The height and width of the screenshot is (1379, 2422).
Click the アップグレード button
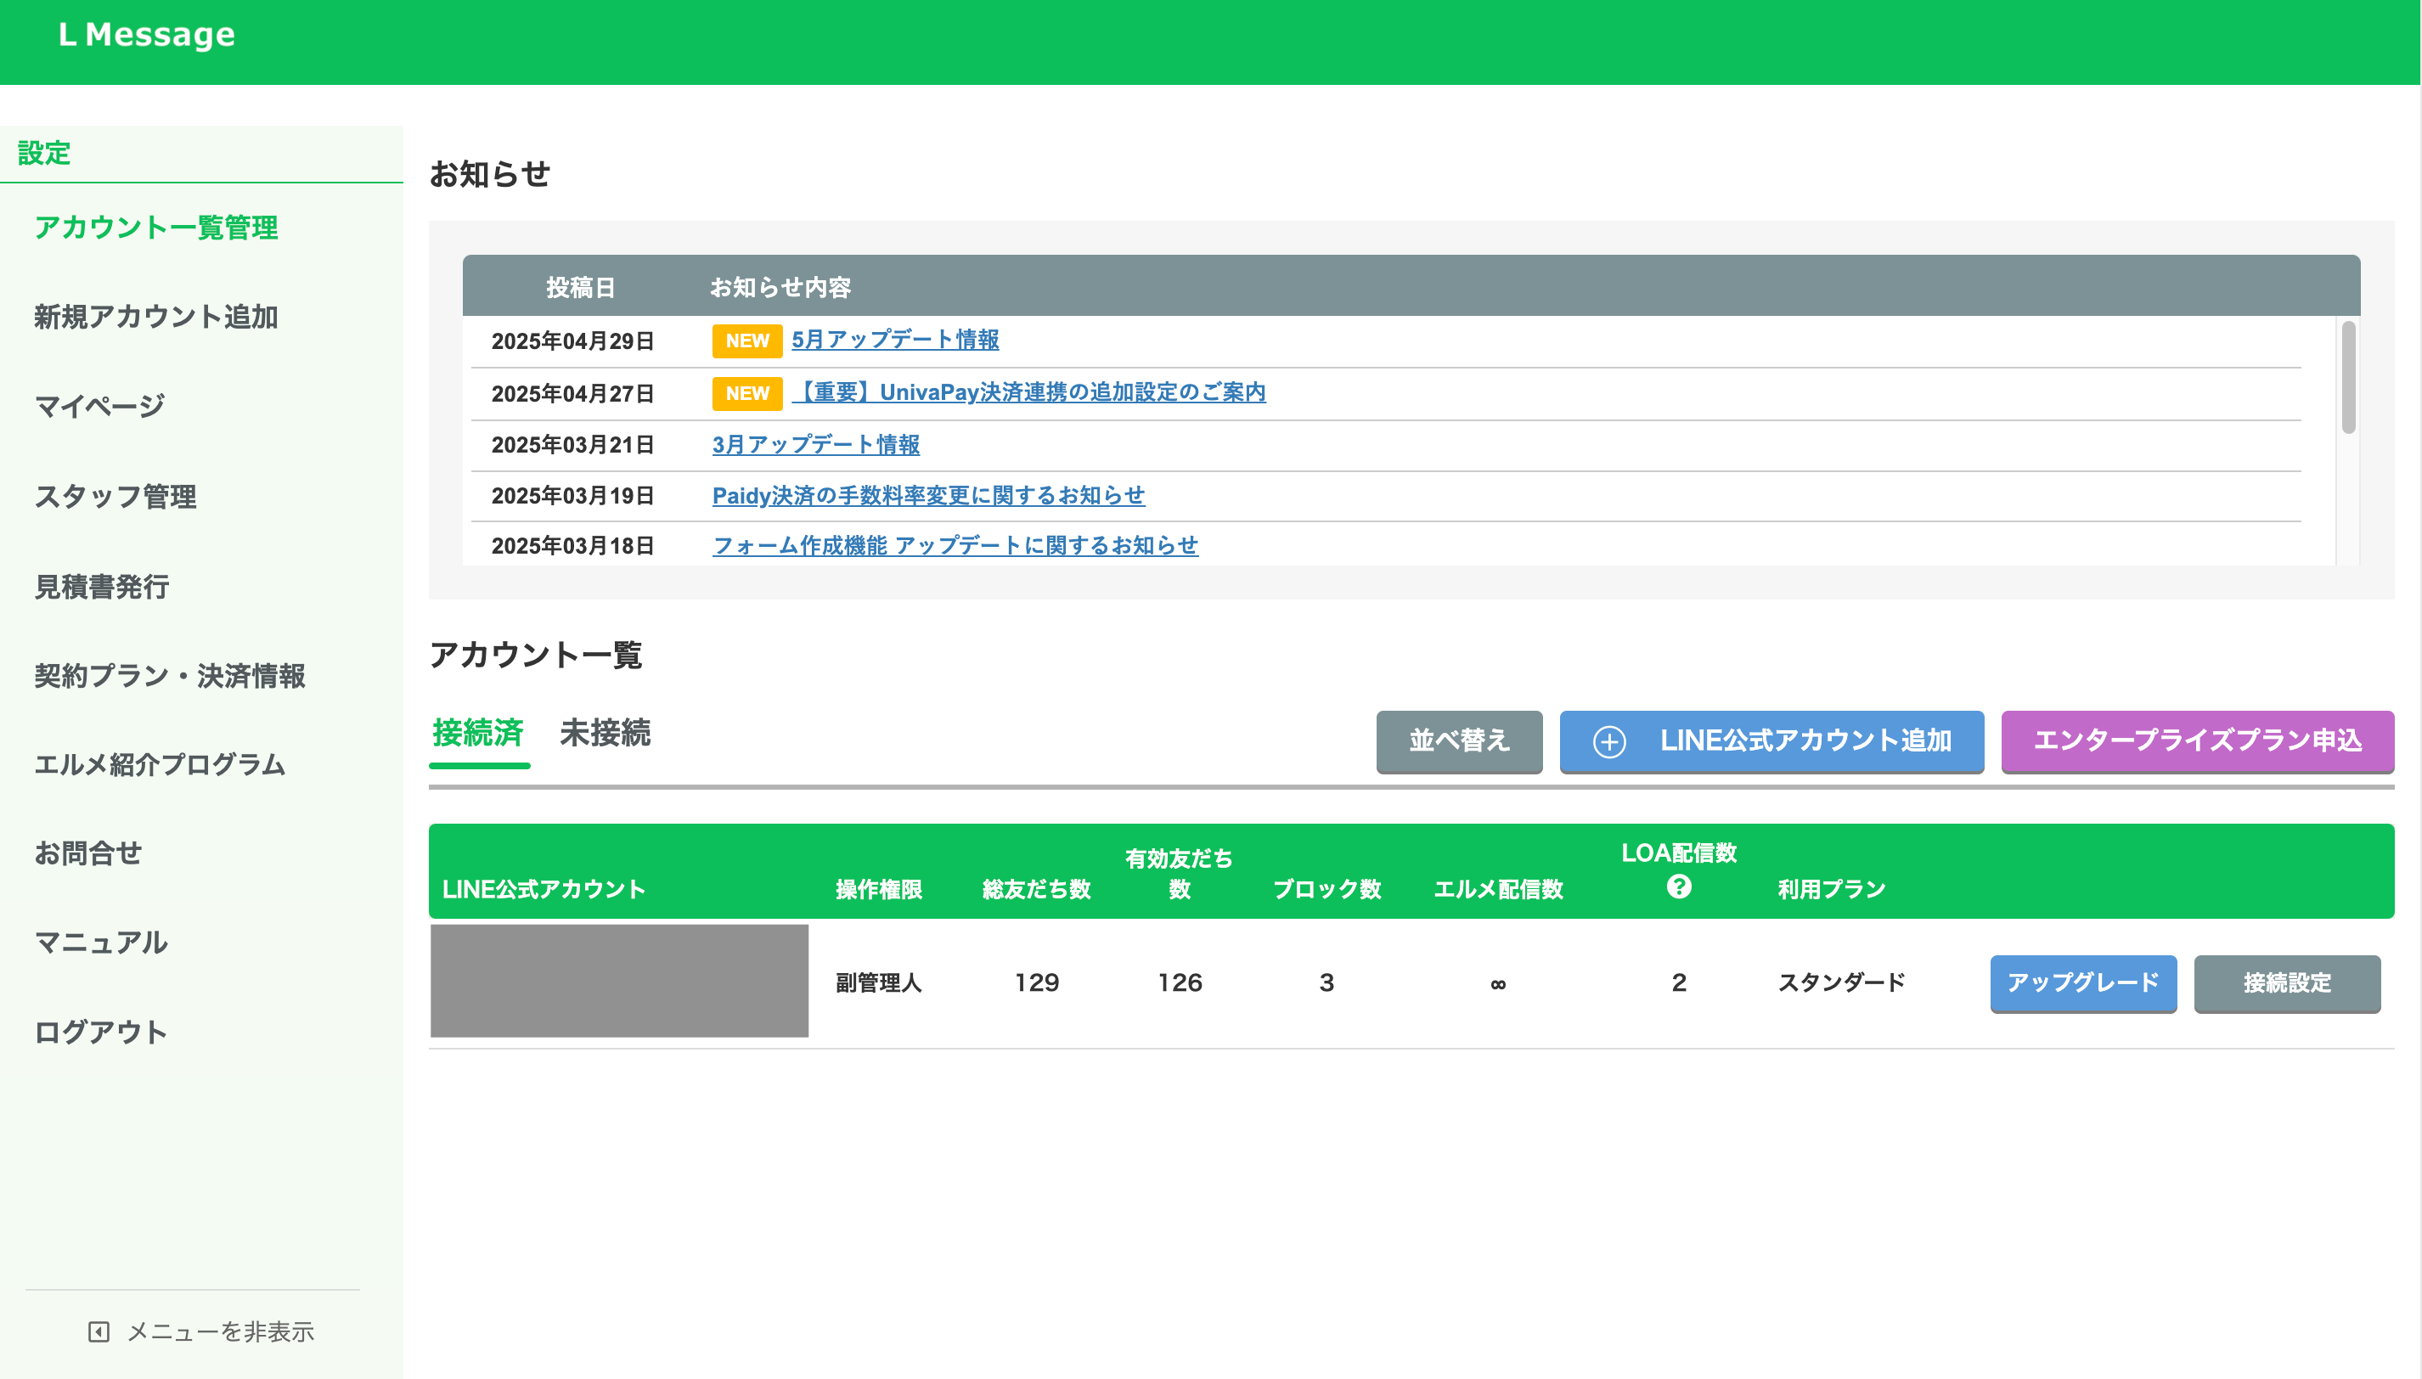coord(2083,983)
